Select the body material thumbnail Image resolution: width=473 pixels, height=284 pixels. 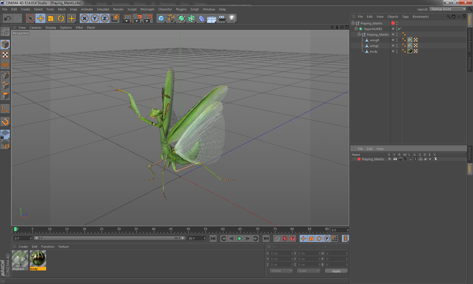pyautogui.click(x=38, y=259)
